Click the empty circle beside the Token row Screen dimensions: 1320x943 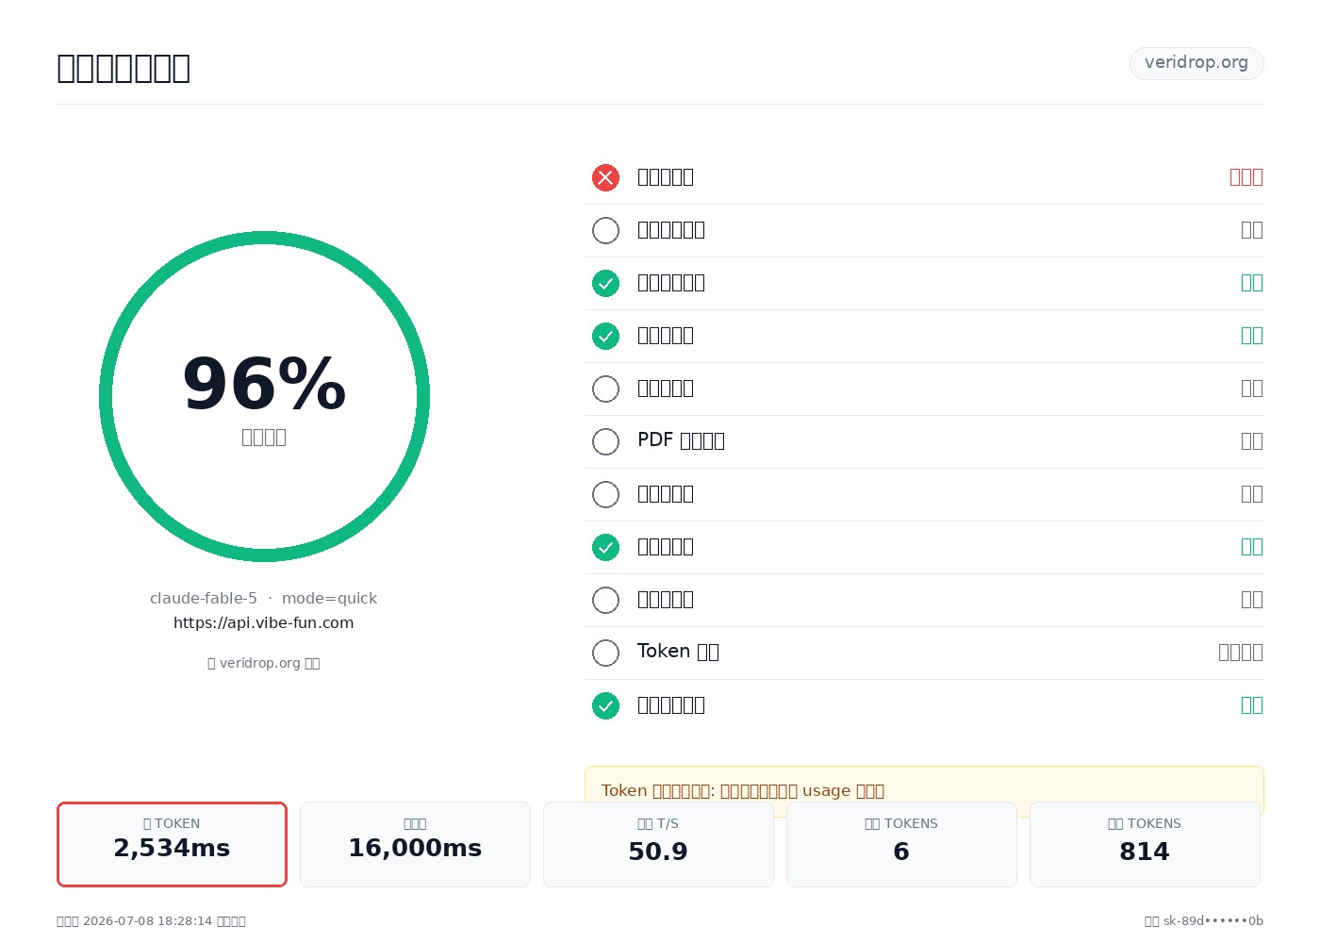click(x=605, y=653)
